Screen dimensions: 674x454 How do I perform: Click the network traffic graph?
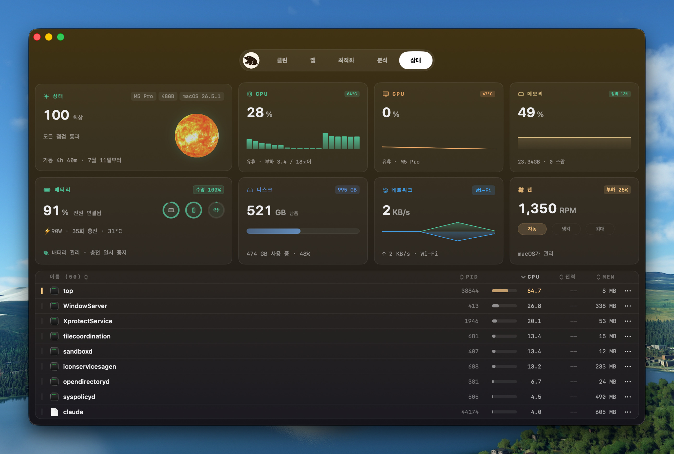pos(438,231)
